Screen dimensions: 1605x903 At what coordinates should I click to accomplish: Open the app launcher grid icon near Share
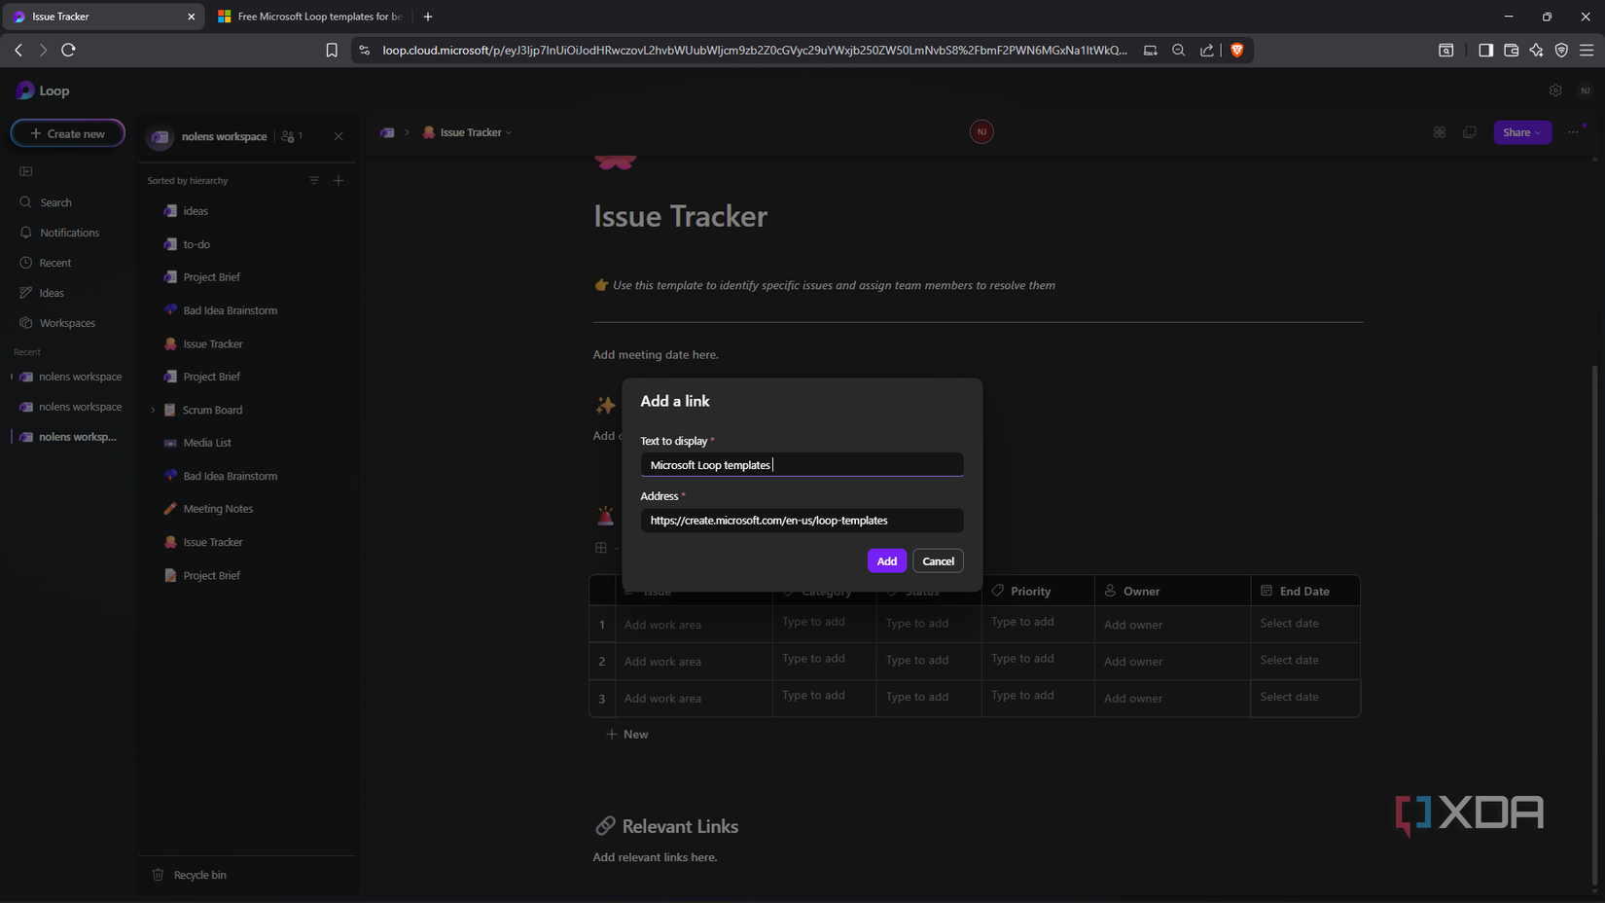(1440, 132)
